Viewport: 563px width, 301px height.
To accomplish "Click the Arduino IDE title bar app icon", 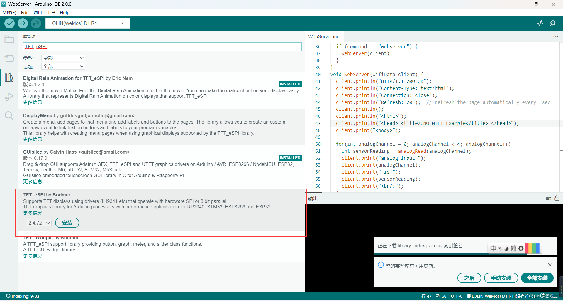I will pyautogui.click(x=4, y=4).
